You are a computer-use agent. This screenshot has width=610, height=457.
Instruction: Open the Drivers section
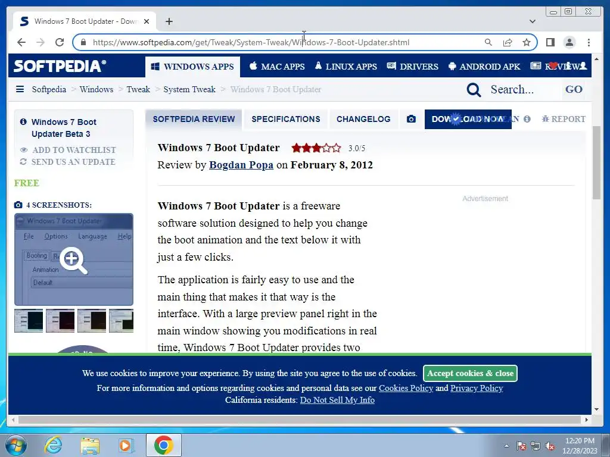tap(413, 67)
